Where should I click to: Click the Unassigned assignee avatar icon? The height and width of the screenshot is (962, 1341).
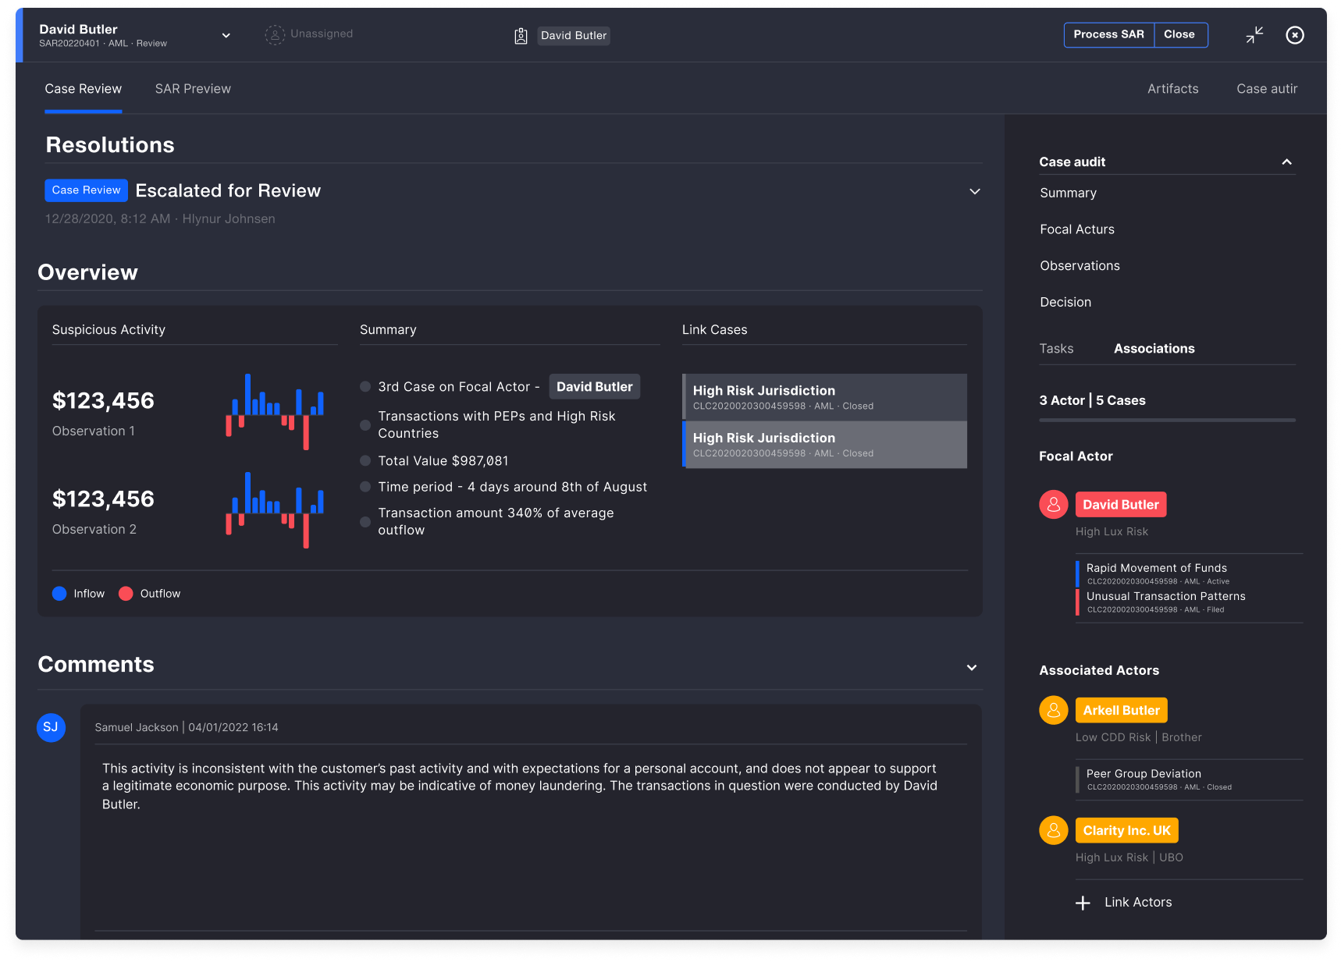pyautogui.click(x=275, y=34)
